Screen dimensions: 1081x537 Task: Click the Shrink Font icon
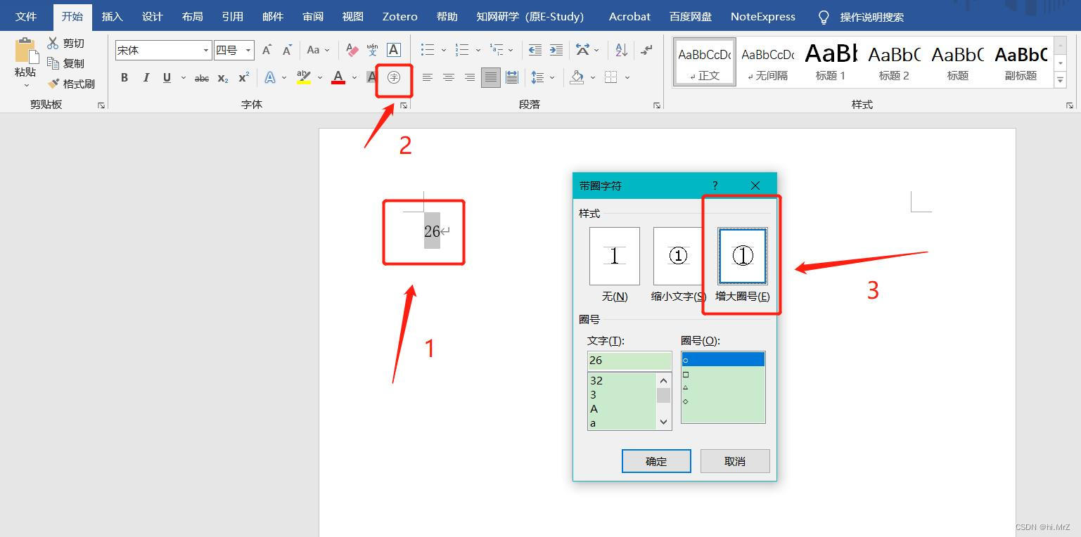click(287, 50)
